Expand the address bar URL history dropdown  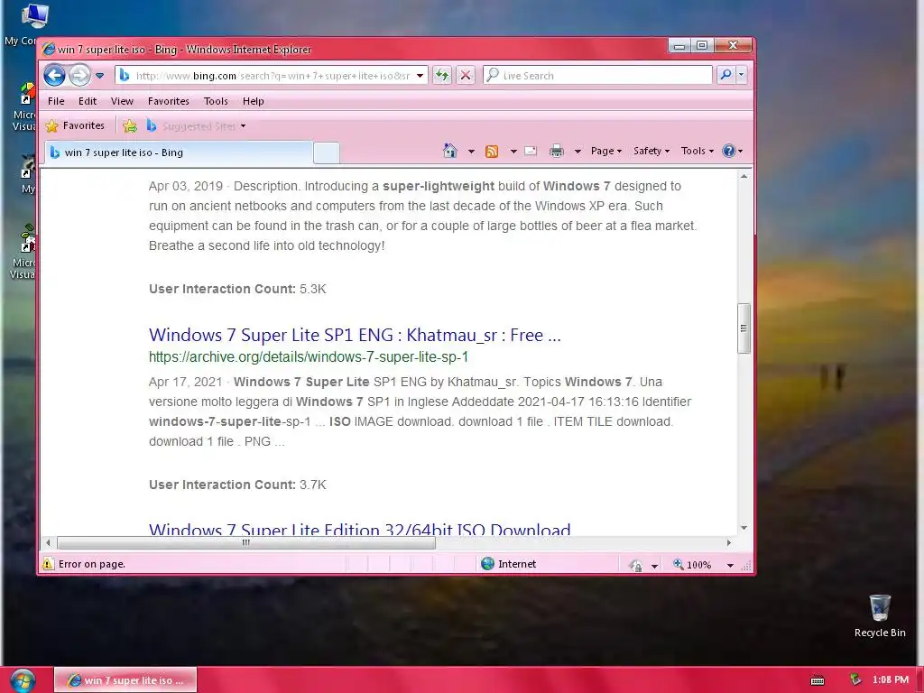tap(420, 76)
